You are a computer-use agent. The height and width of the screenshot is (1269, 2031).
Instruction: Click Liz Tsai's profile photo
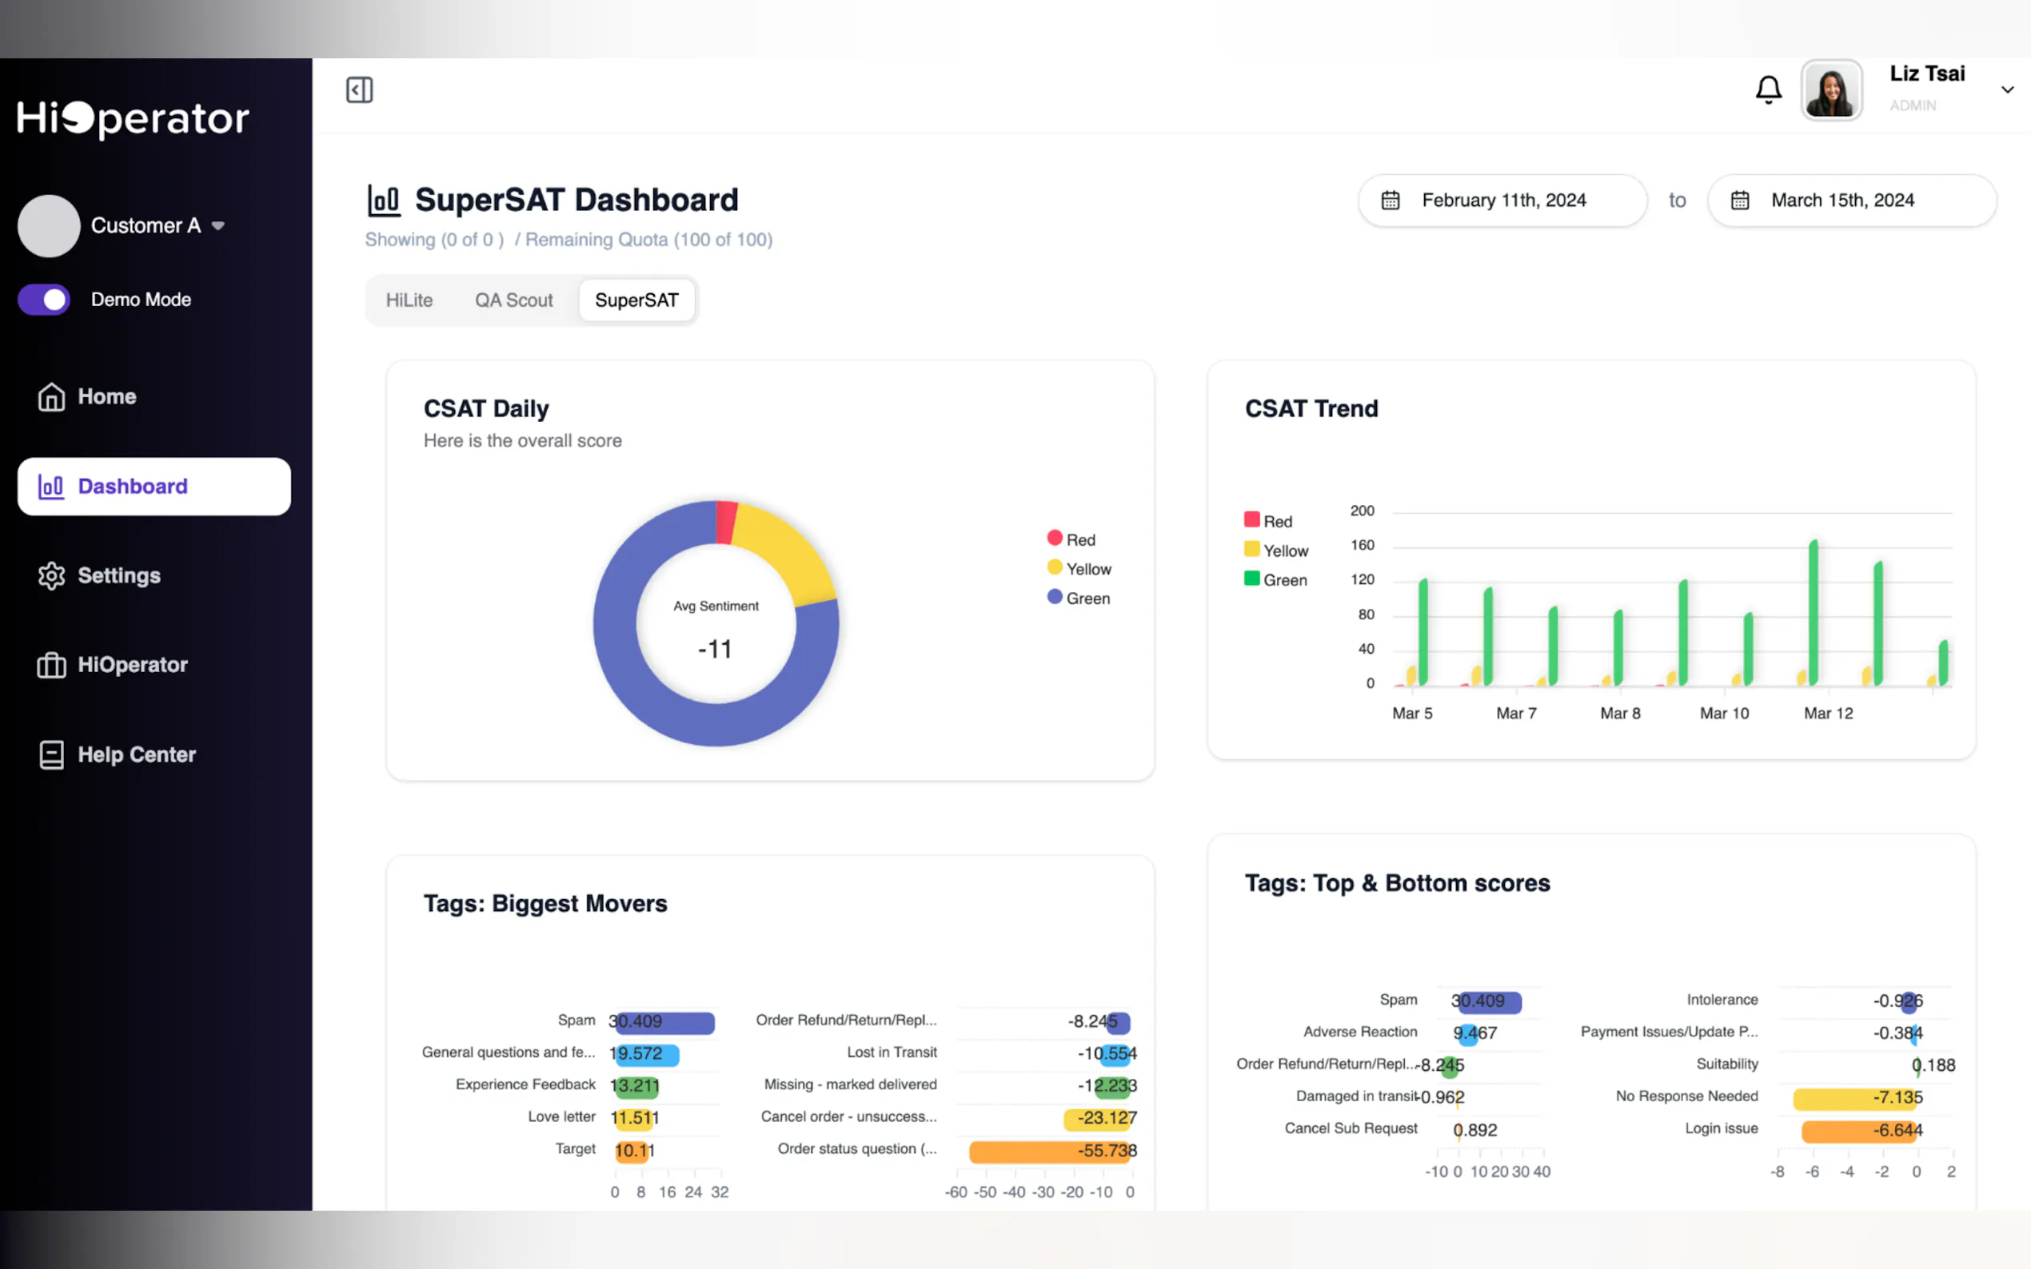[x=1831, y=90]
